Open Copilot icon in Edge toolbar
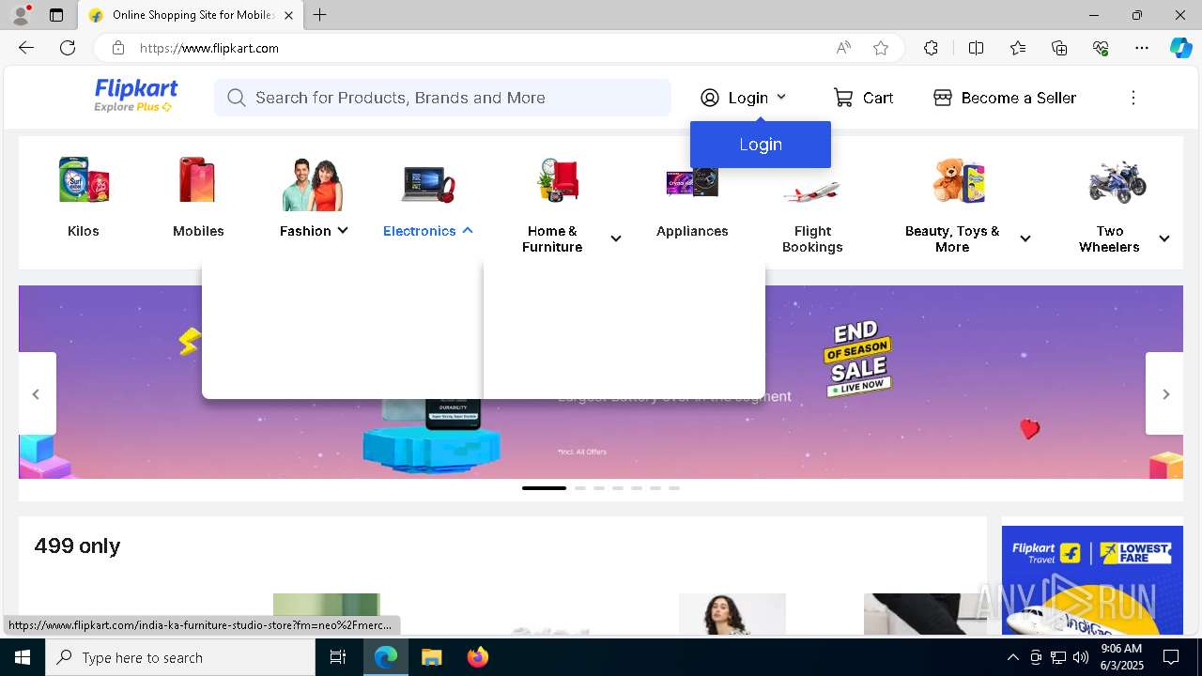Viewport: 1202px width, 676px height. (x=1180, y=48)
